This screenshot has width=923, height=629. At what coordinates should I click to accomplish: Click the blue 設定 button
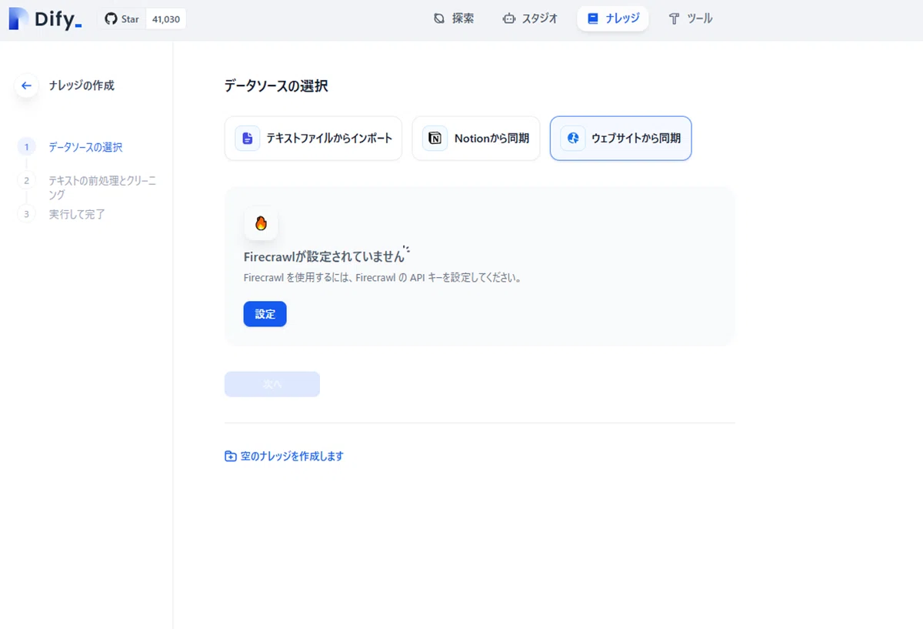pyautogui.click(x=265, y=314)
